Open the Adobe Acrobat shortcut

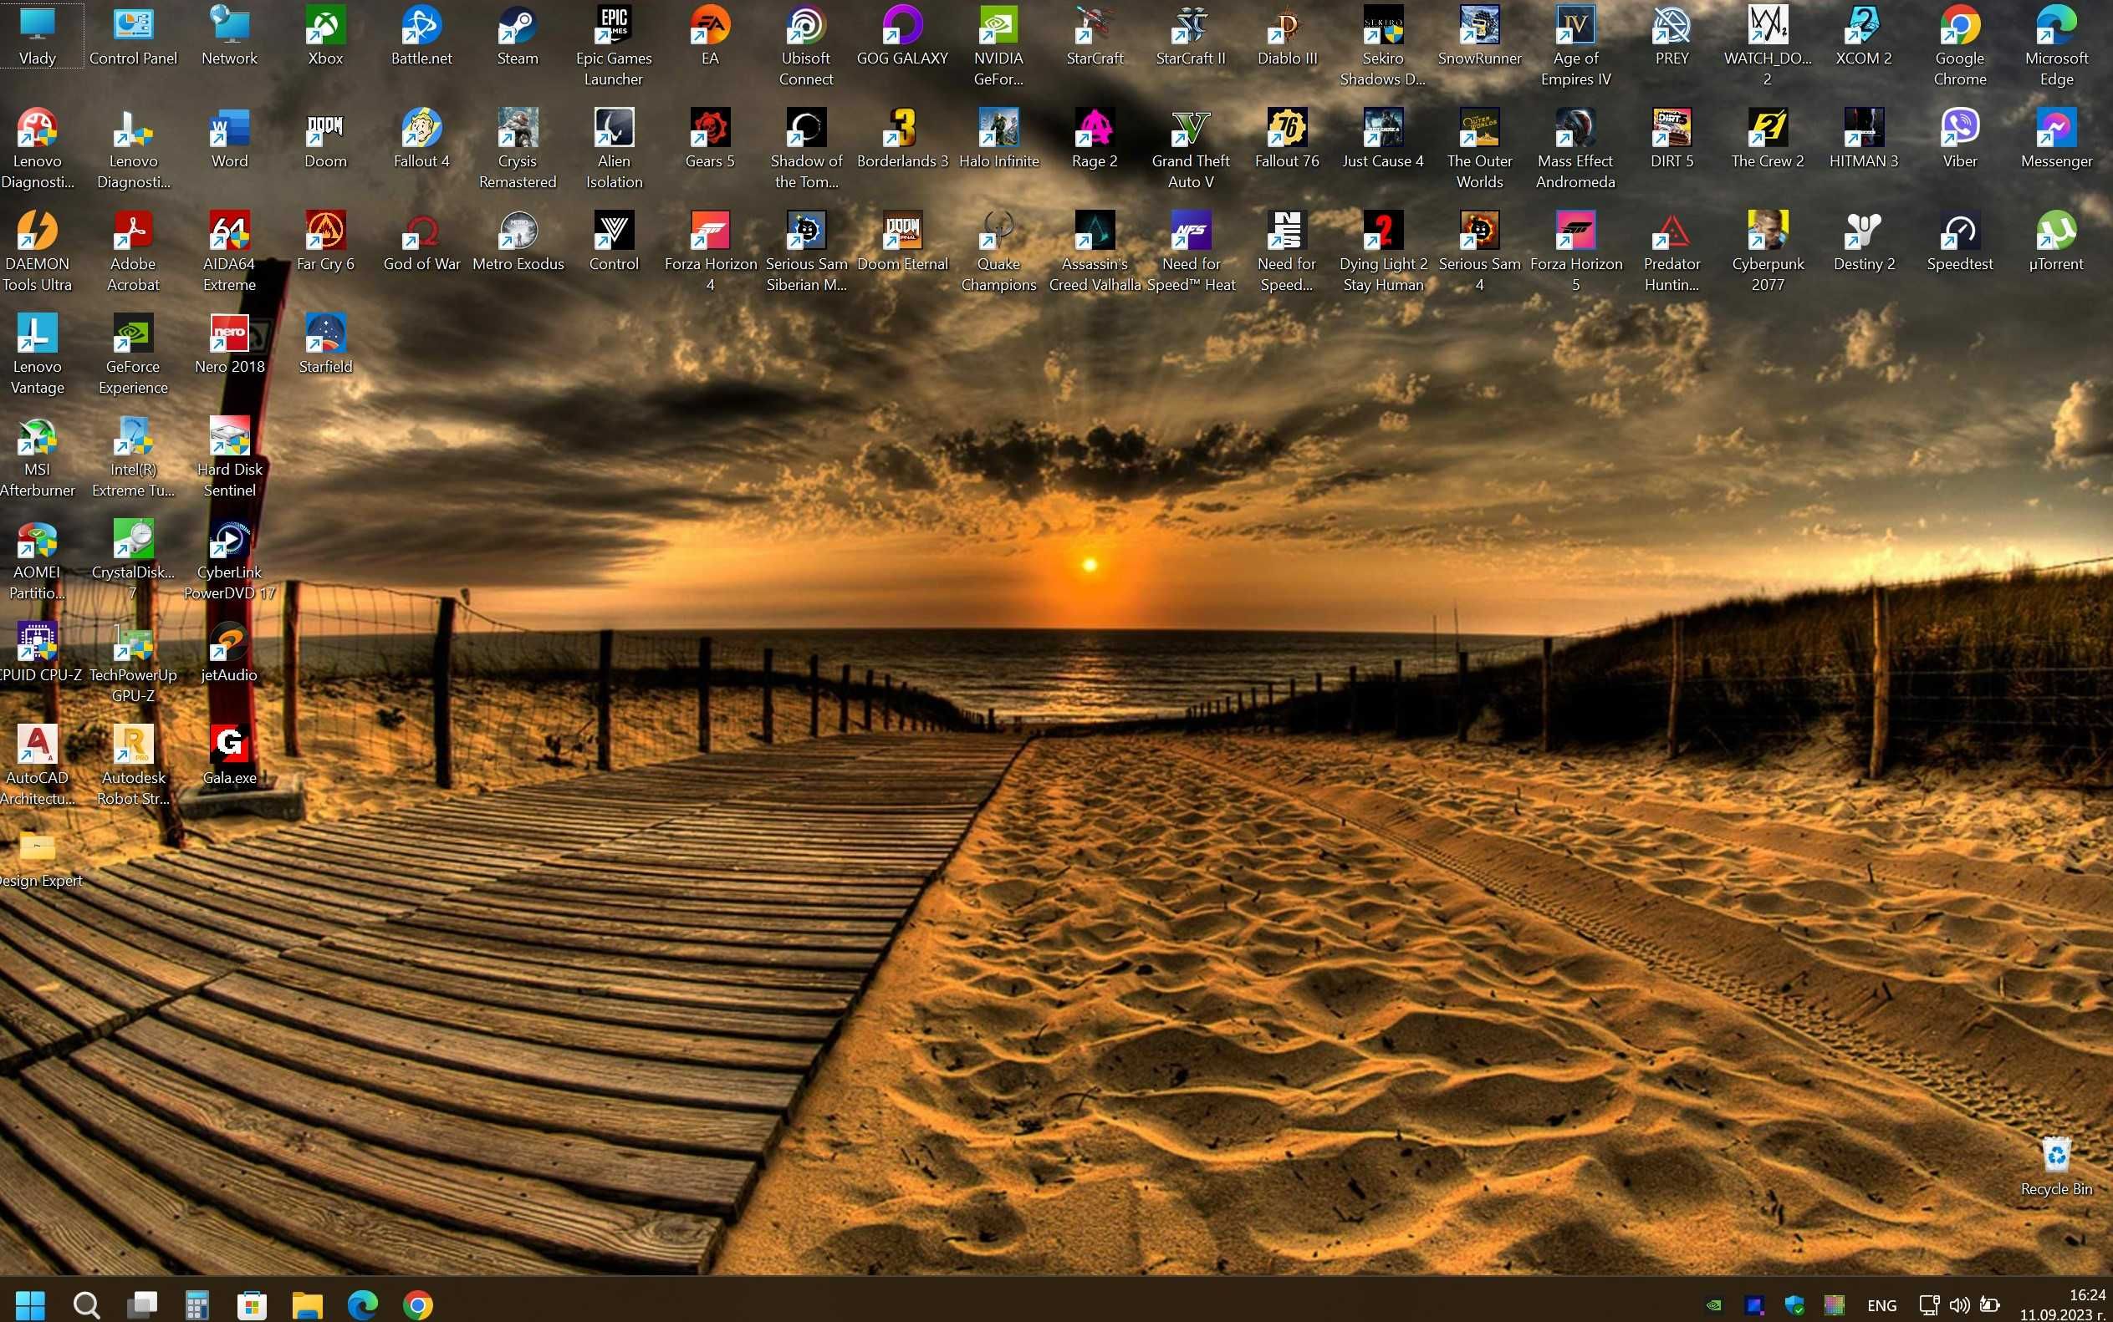[x=133, y=251]
